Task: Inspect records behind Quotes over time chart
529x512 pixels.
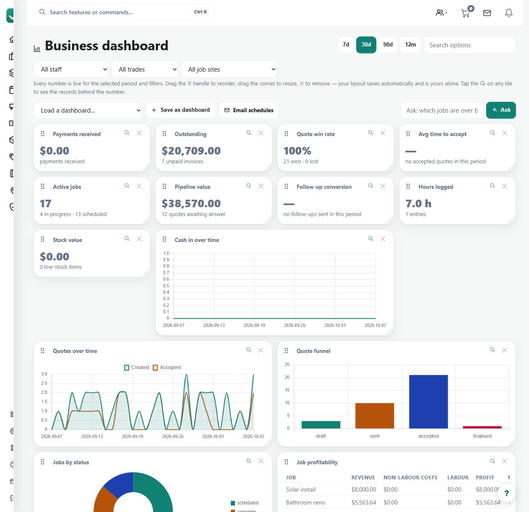Action: pyautogui.click(x=249, y=350)
